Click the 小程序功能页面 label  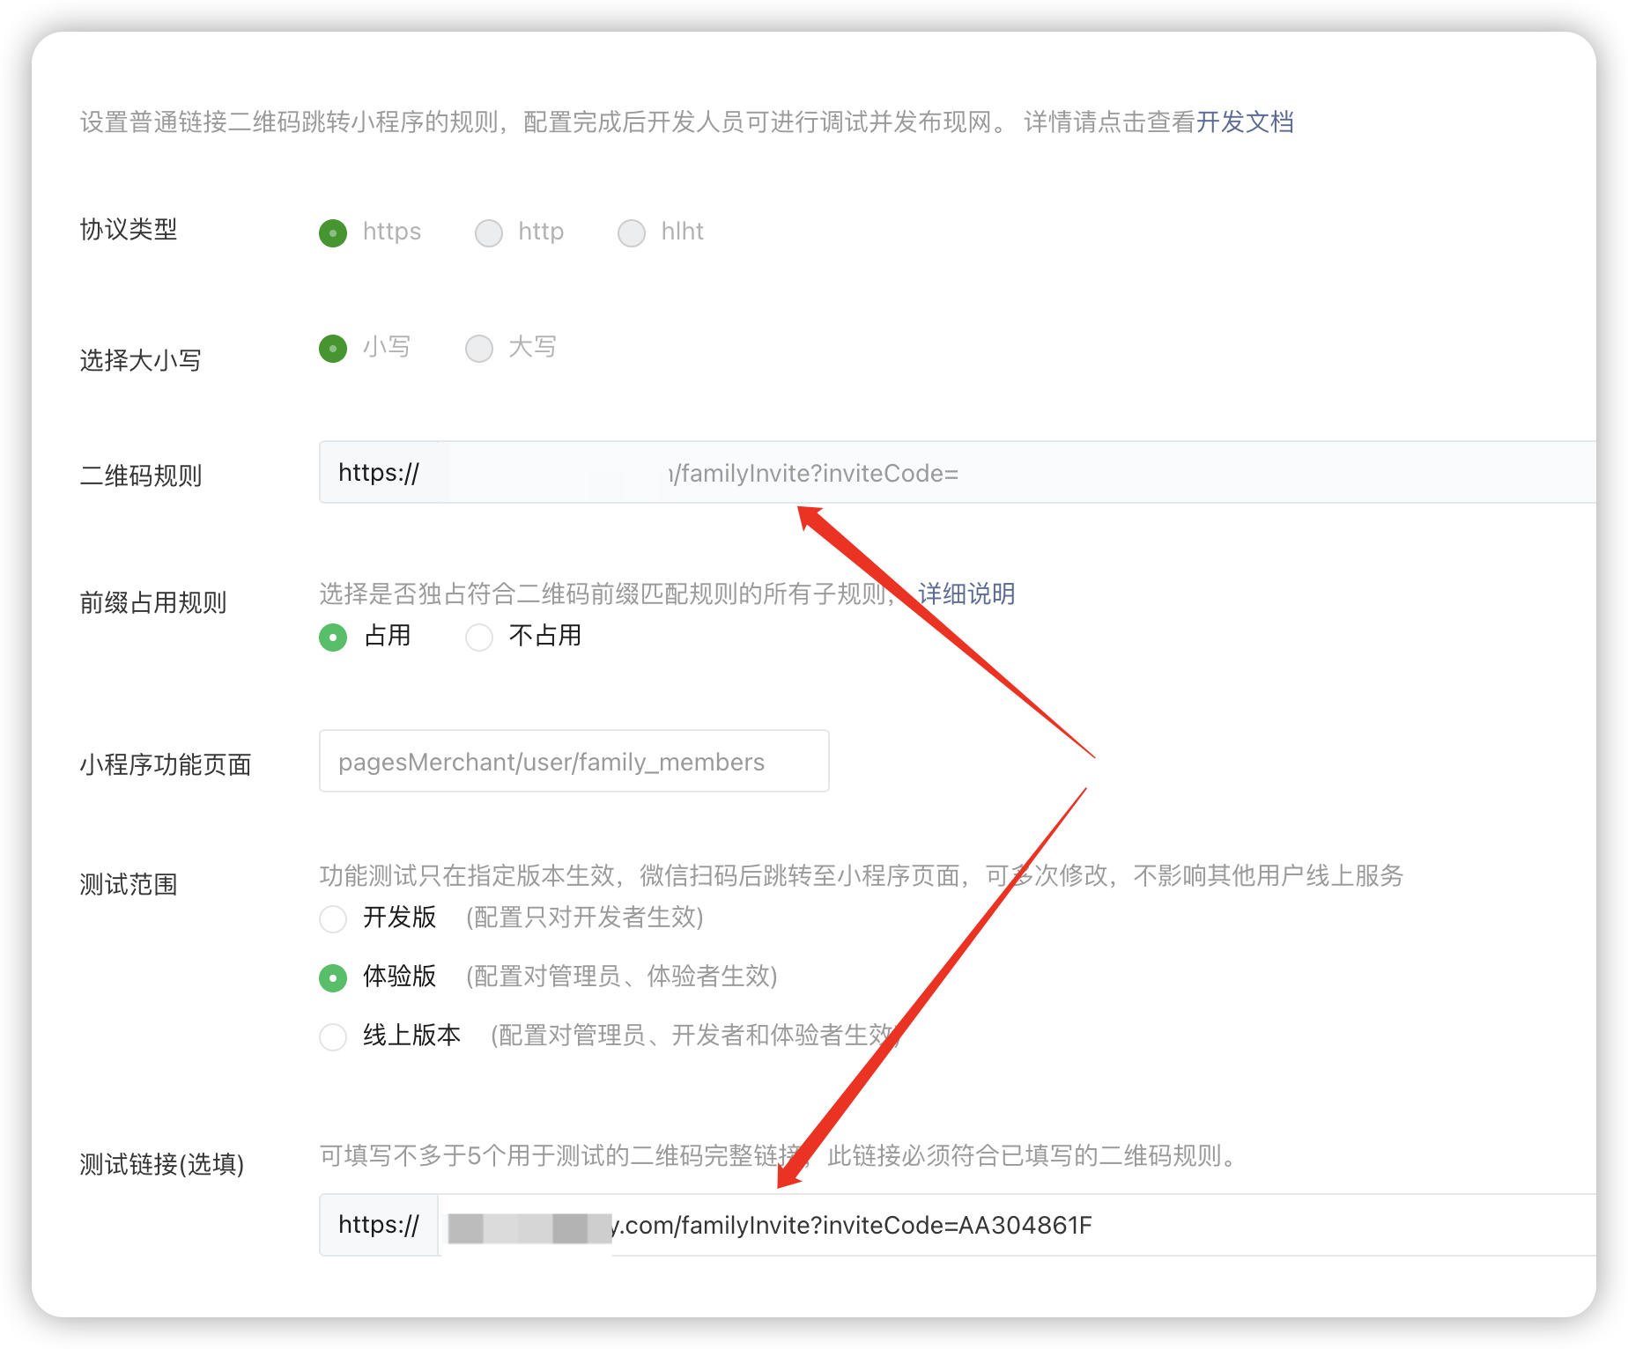166,764
